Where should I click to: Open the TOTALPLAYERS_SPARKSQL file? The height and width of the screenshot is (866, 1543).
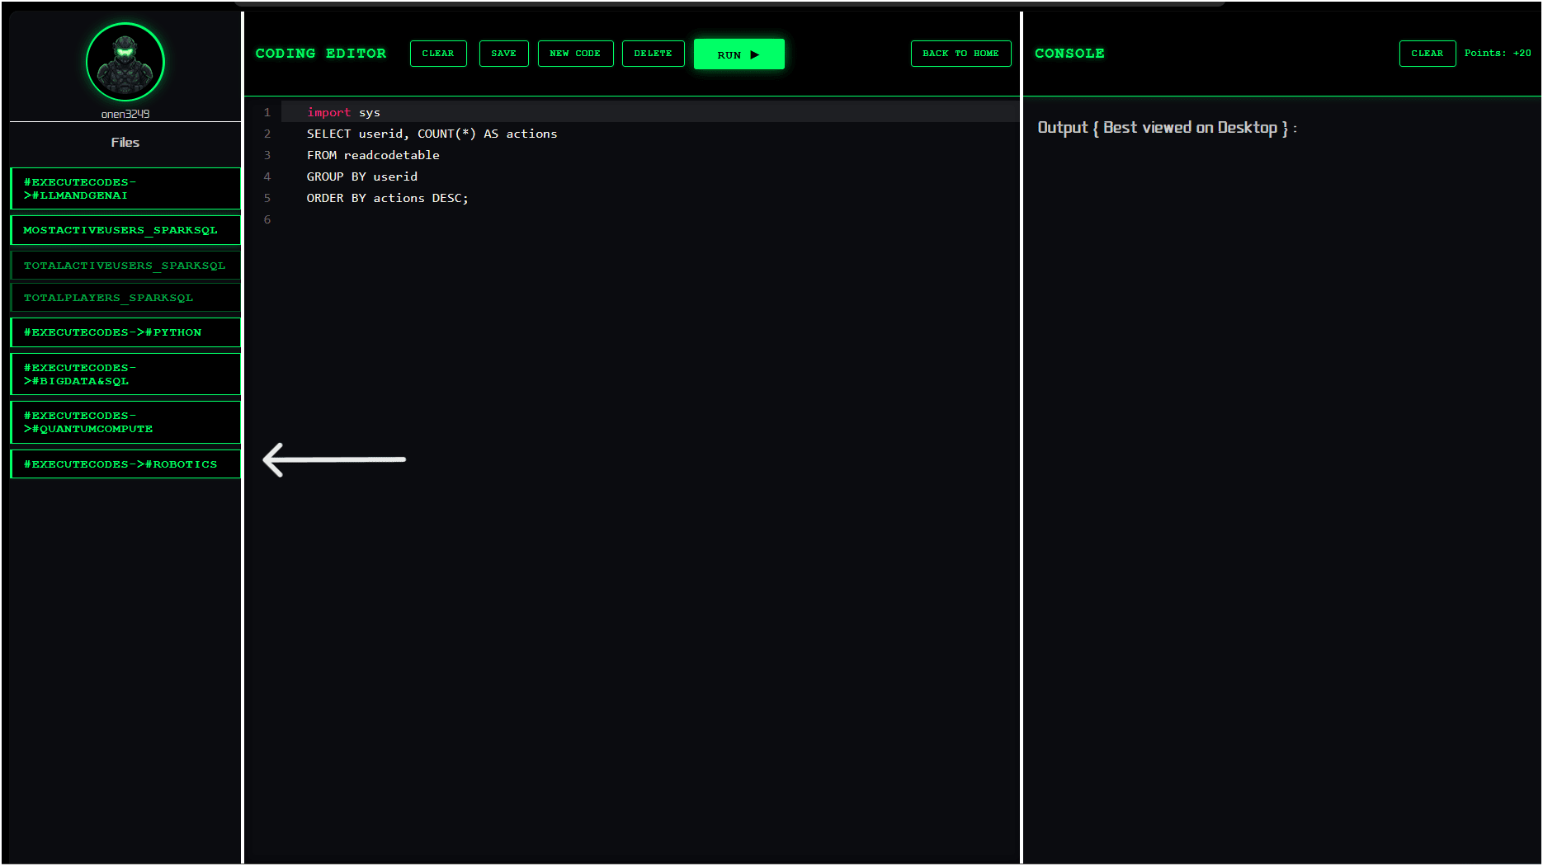125,298
